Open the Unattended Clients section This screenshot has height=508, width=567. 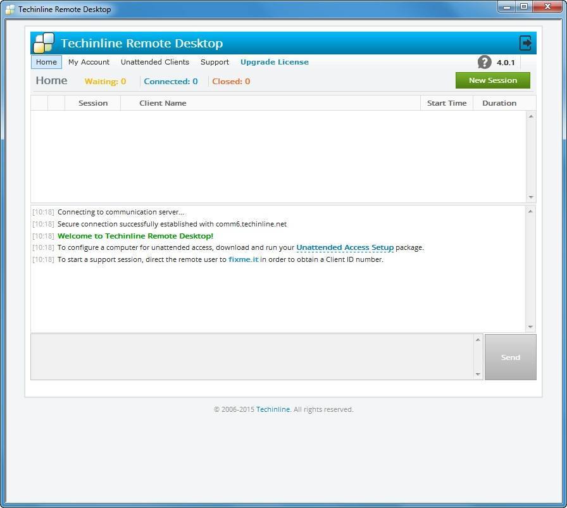pyautogui.click(x=155, y=62)
